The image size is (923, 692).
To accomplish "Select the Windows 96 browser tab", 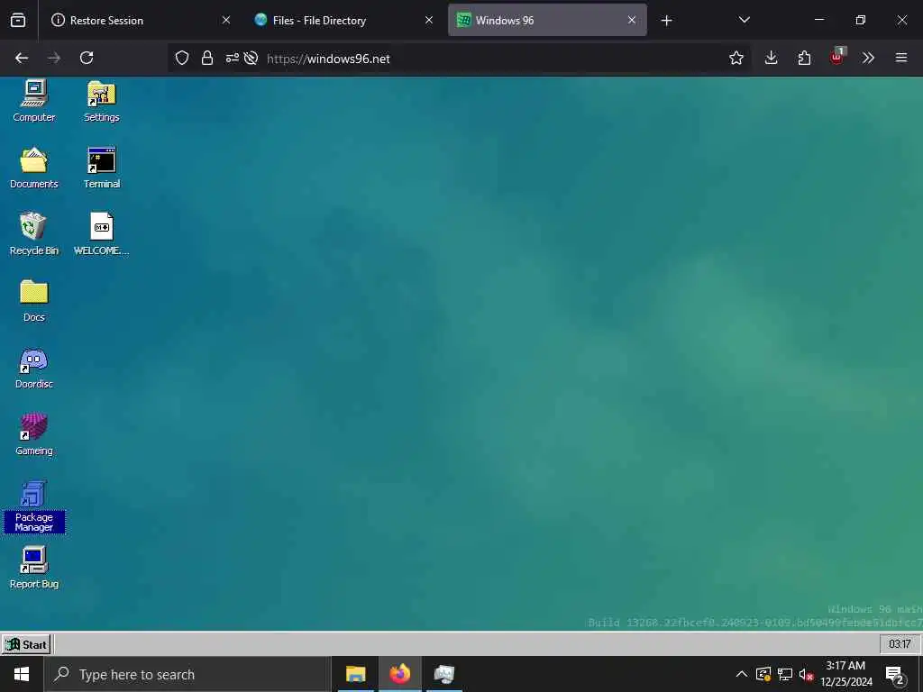I will pos(547,20).
